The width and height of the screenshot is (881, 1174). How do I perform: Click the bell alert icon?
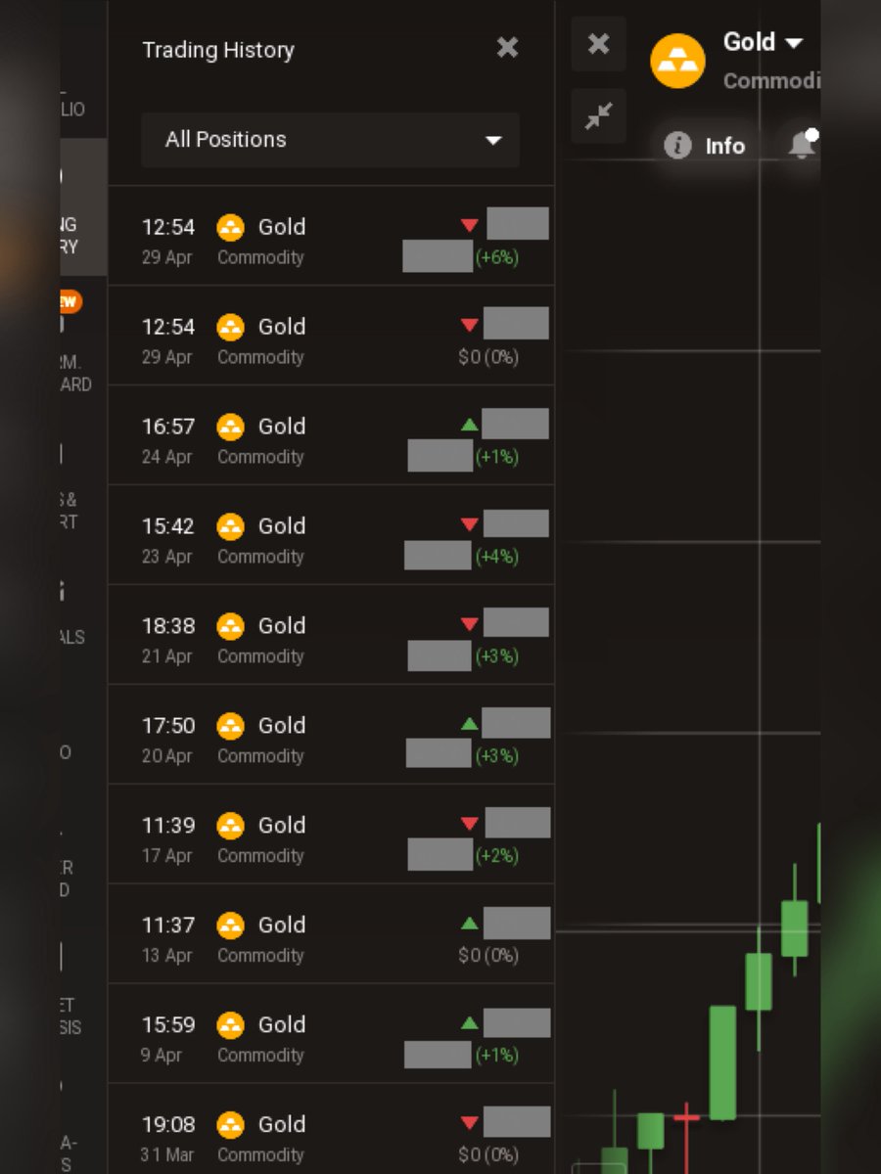pyautogui.click(x=802, y=145)
